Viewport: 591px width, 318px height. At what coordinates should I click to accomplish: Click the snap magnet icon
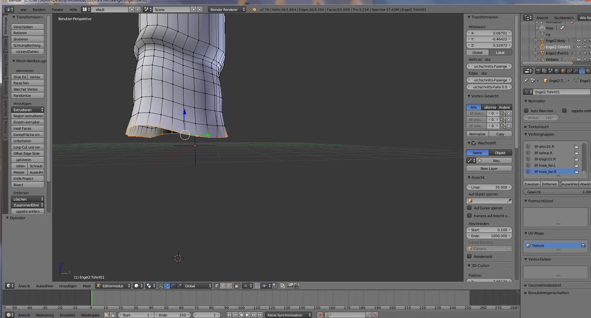tap(257, 286)
